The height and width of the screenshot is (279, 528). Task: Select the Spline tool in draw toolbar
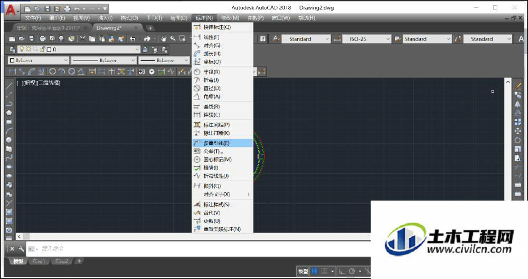9,157
